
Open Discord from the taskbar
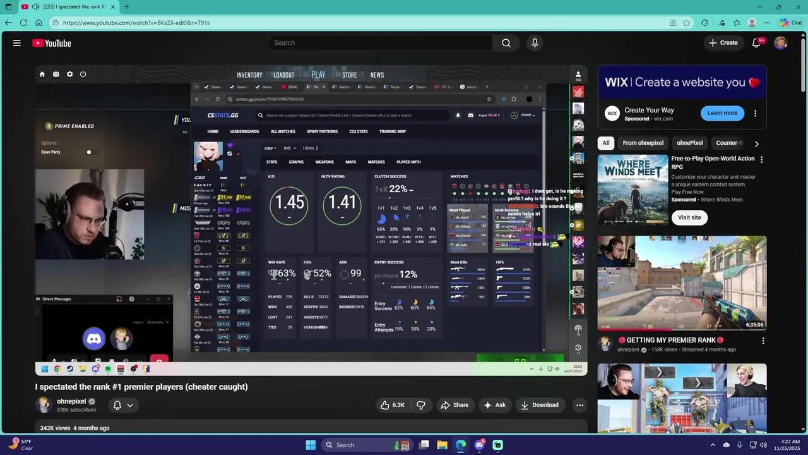[479, 445]
